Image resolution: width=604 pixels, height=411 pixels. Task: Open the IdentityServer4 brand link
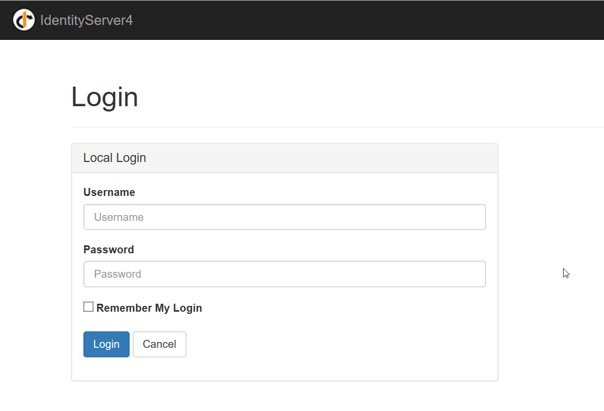87,21
